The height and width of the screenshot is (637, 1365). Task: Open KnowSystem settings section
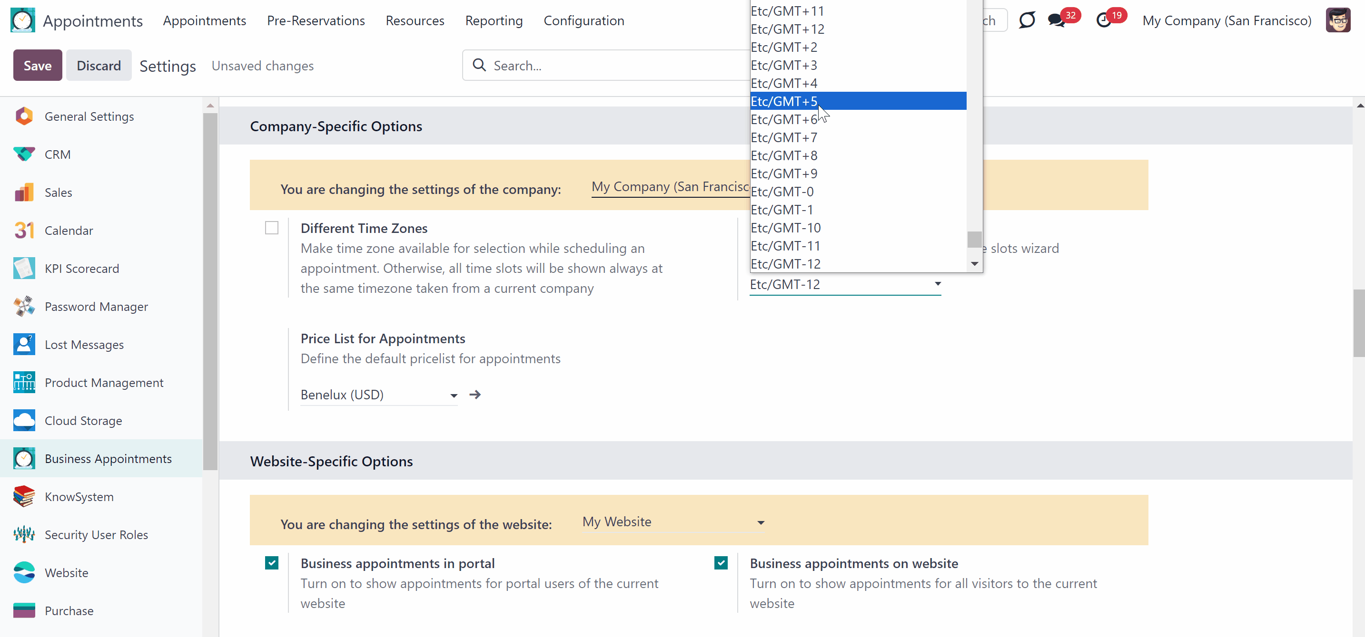[x=101, y=497]
